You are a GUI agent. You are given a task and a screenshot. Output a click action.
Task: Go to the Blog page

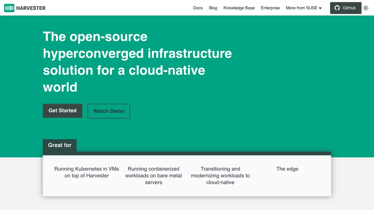click(213, 8)
